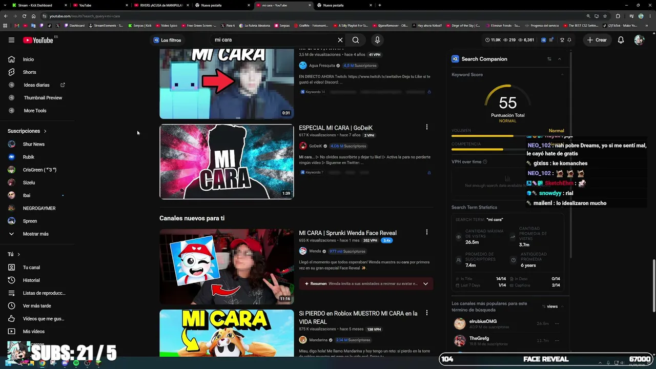Open Vídeos que me gustan

(44, 319)
